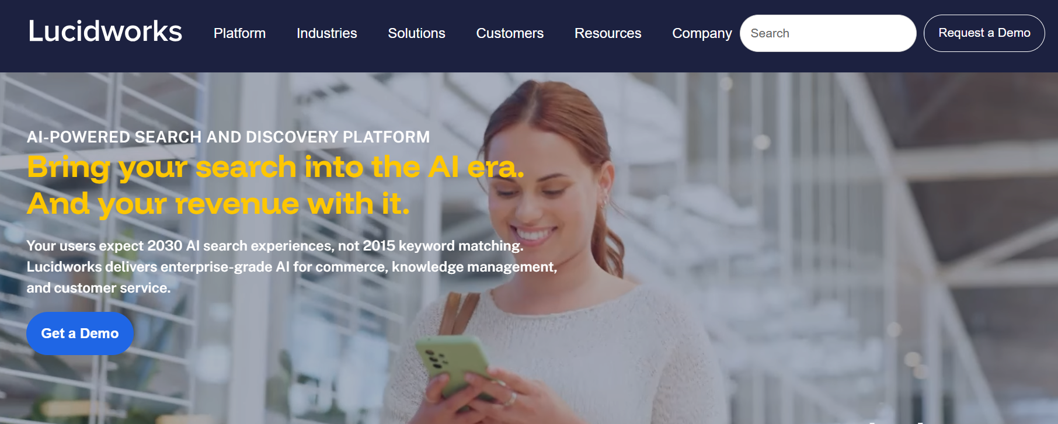Click the "and customer service." text line
The height and width of the screenshot is (424, 1058).
coord(99,288)
